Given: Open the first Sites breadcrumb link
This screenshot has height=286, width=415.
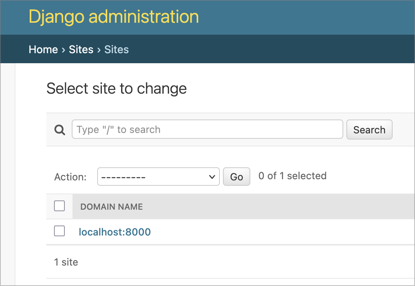Looking at the screenshot, I should click(x=81, y=49).
